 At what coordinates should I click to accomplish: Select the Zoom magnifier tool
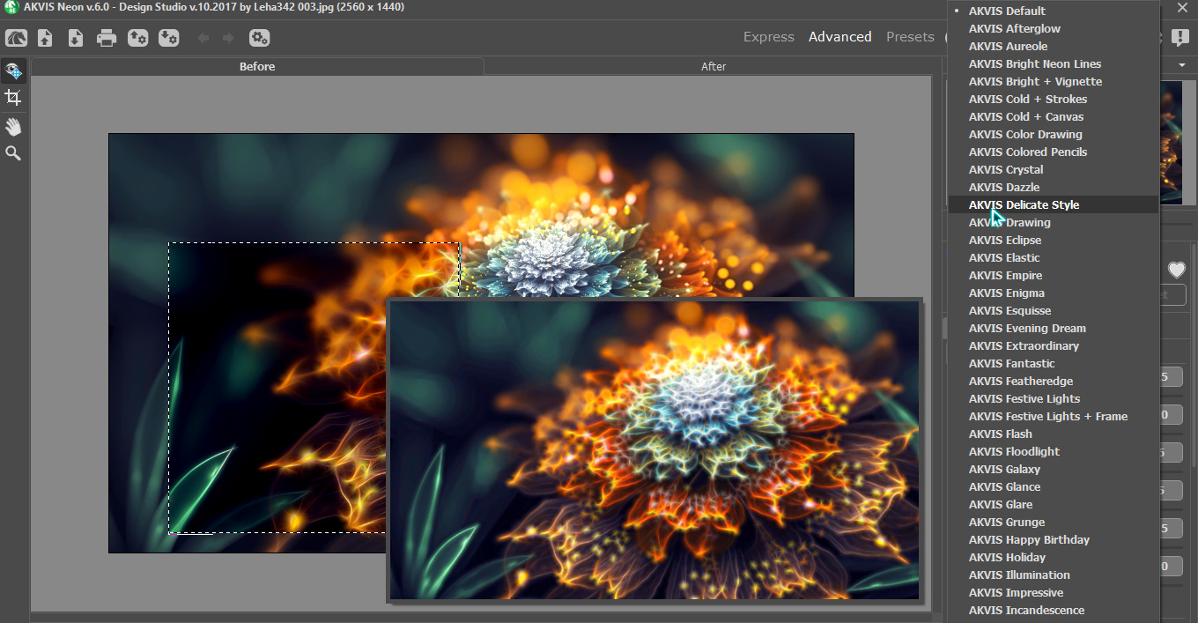coord(13,153)
